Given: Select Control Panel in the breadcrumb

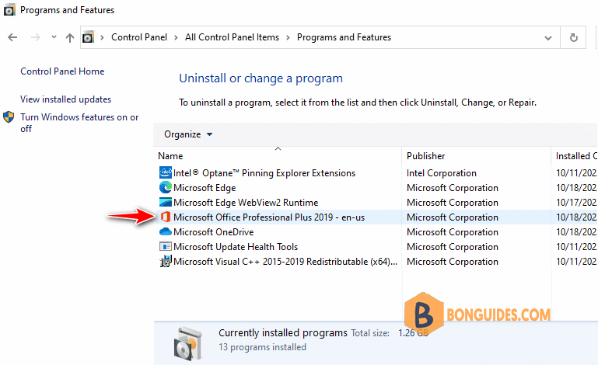Looking at the screenshot, I should pyautogui.click(x=139, y=37).
